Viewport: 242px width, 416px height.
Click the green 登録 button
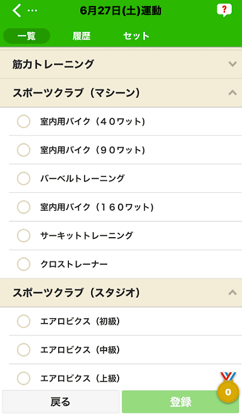180,402
